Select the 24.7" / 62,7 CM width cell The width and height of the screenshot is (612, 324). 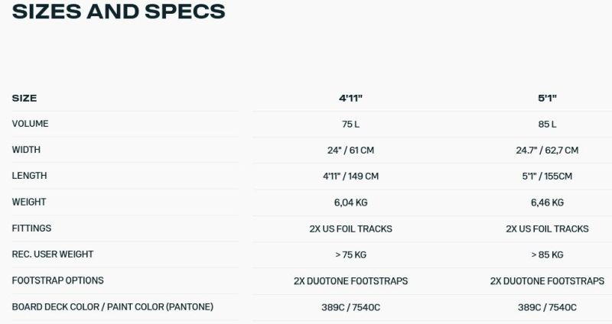tap(547, 150)
